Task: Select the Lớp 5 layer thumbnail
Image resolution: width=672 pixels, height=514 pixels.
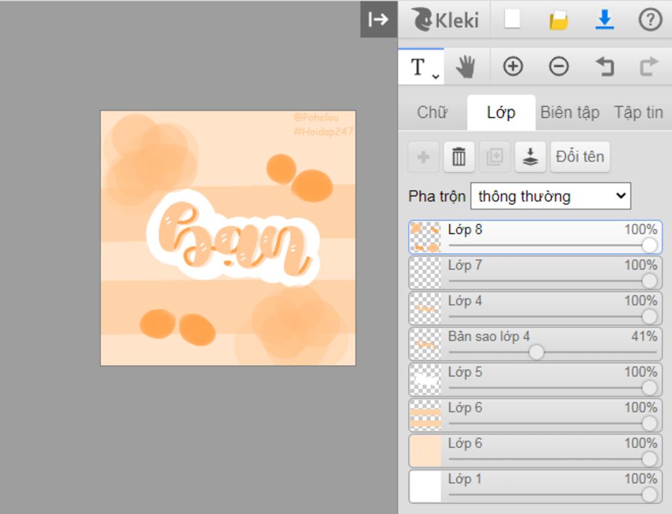Action: click(x=425, y=380)
